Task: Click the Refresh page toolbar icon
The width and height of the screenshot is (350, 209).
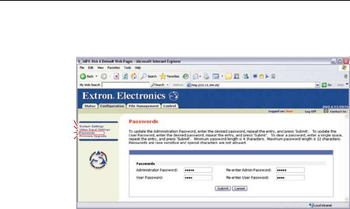Action: pos(125,76)
